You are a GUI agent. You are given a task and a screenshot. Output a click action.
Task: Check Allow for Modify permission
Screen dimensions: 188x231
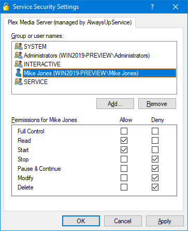(124, 178)
